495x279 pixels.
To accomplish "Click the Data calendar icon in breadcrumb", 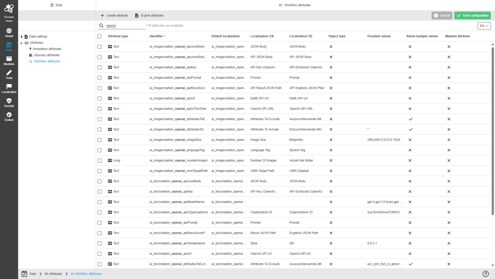I will (x=24, y=274).
